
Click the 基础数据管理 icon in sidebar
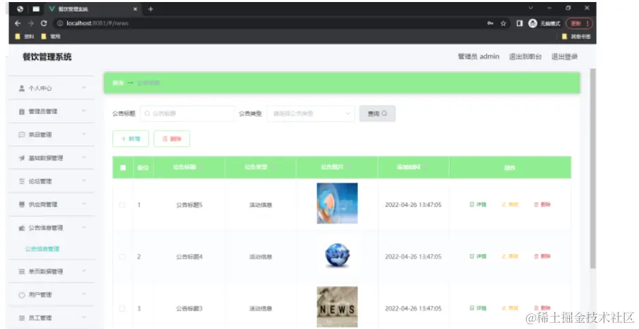pyautogui.click(x=22, y=158)
